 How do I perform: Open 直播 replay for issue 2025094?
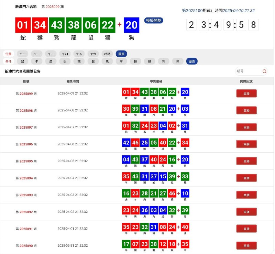[x=246, y=178]
